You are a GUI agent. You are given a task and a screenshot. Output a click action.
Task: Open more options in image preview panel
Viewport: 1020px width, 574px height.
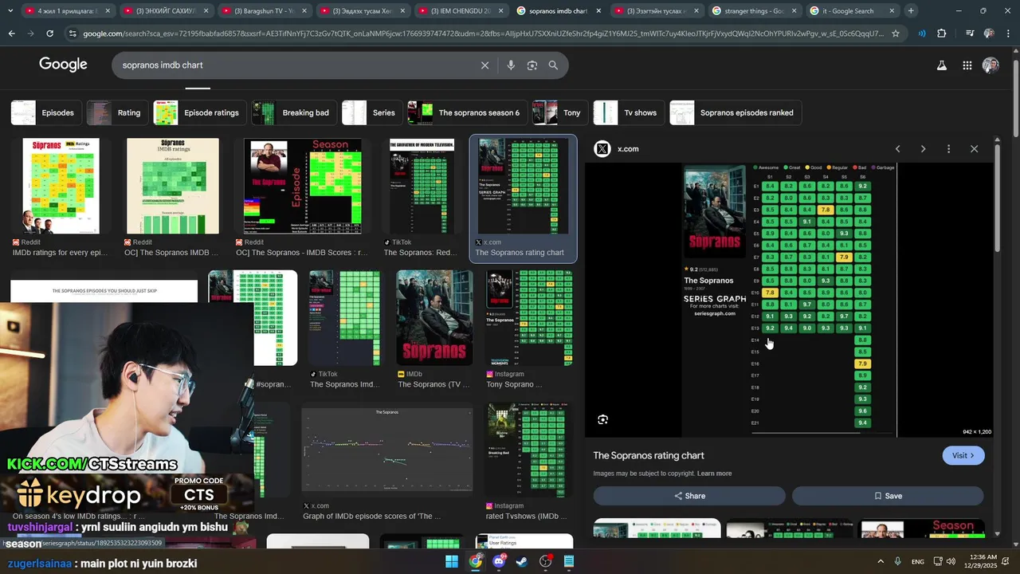click(948, 149)
